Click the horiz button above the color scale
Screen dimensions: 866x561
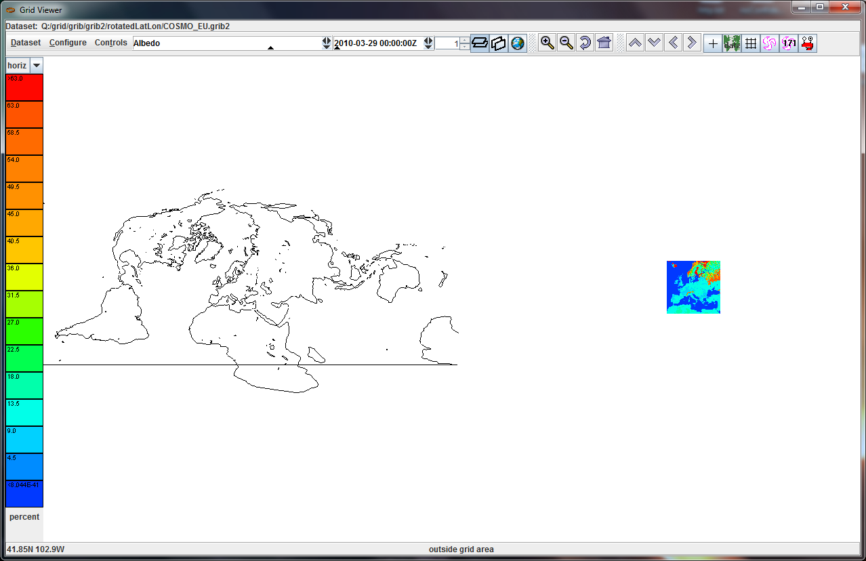point(17,65)
